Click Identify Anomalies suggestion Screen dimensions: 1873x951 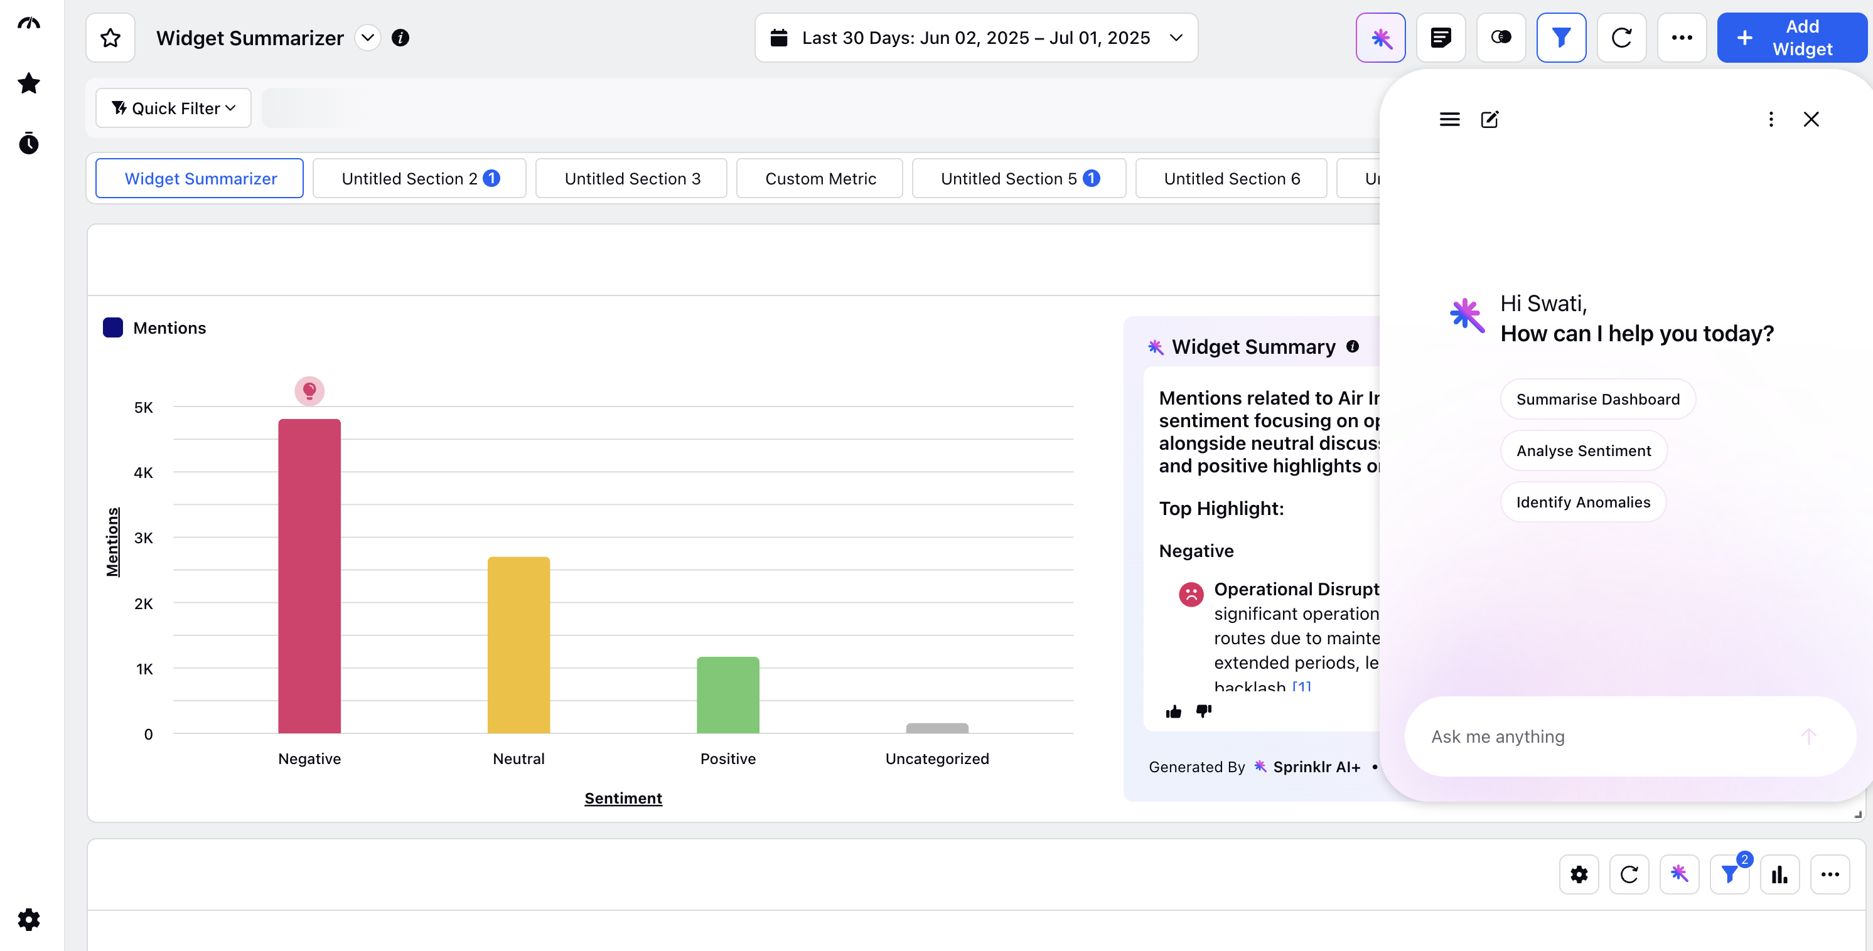pyautogui.click(x=1583, y=502)
